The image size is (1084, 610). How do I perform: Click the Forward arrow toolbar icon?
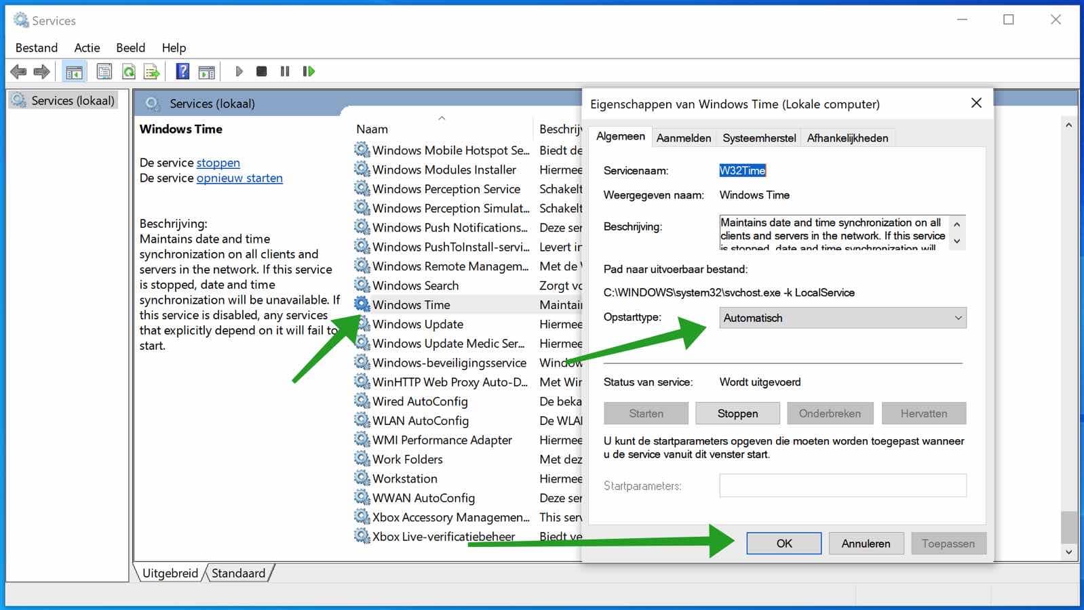[42, 71]
